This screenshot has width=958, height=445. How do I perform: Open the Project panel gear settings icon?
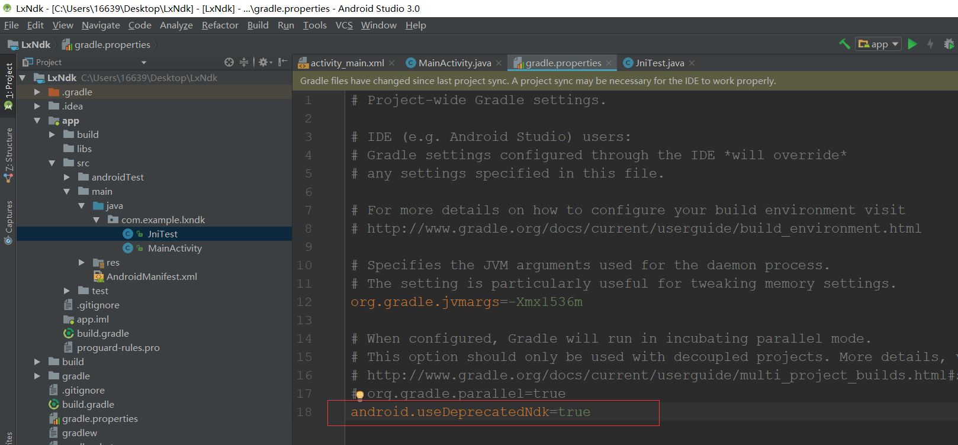click(265, 62)
